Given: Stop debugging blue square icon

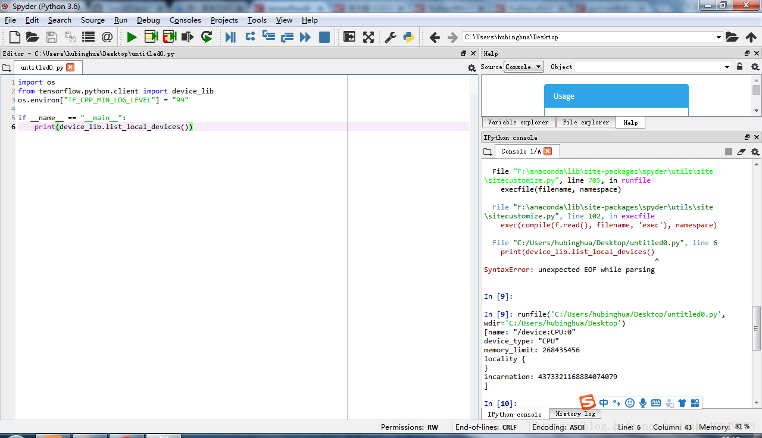Looking at the screenshot, I should click(324, 37).
